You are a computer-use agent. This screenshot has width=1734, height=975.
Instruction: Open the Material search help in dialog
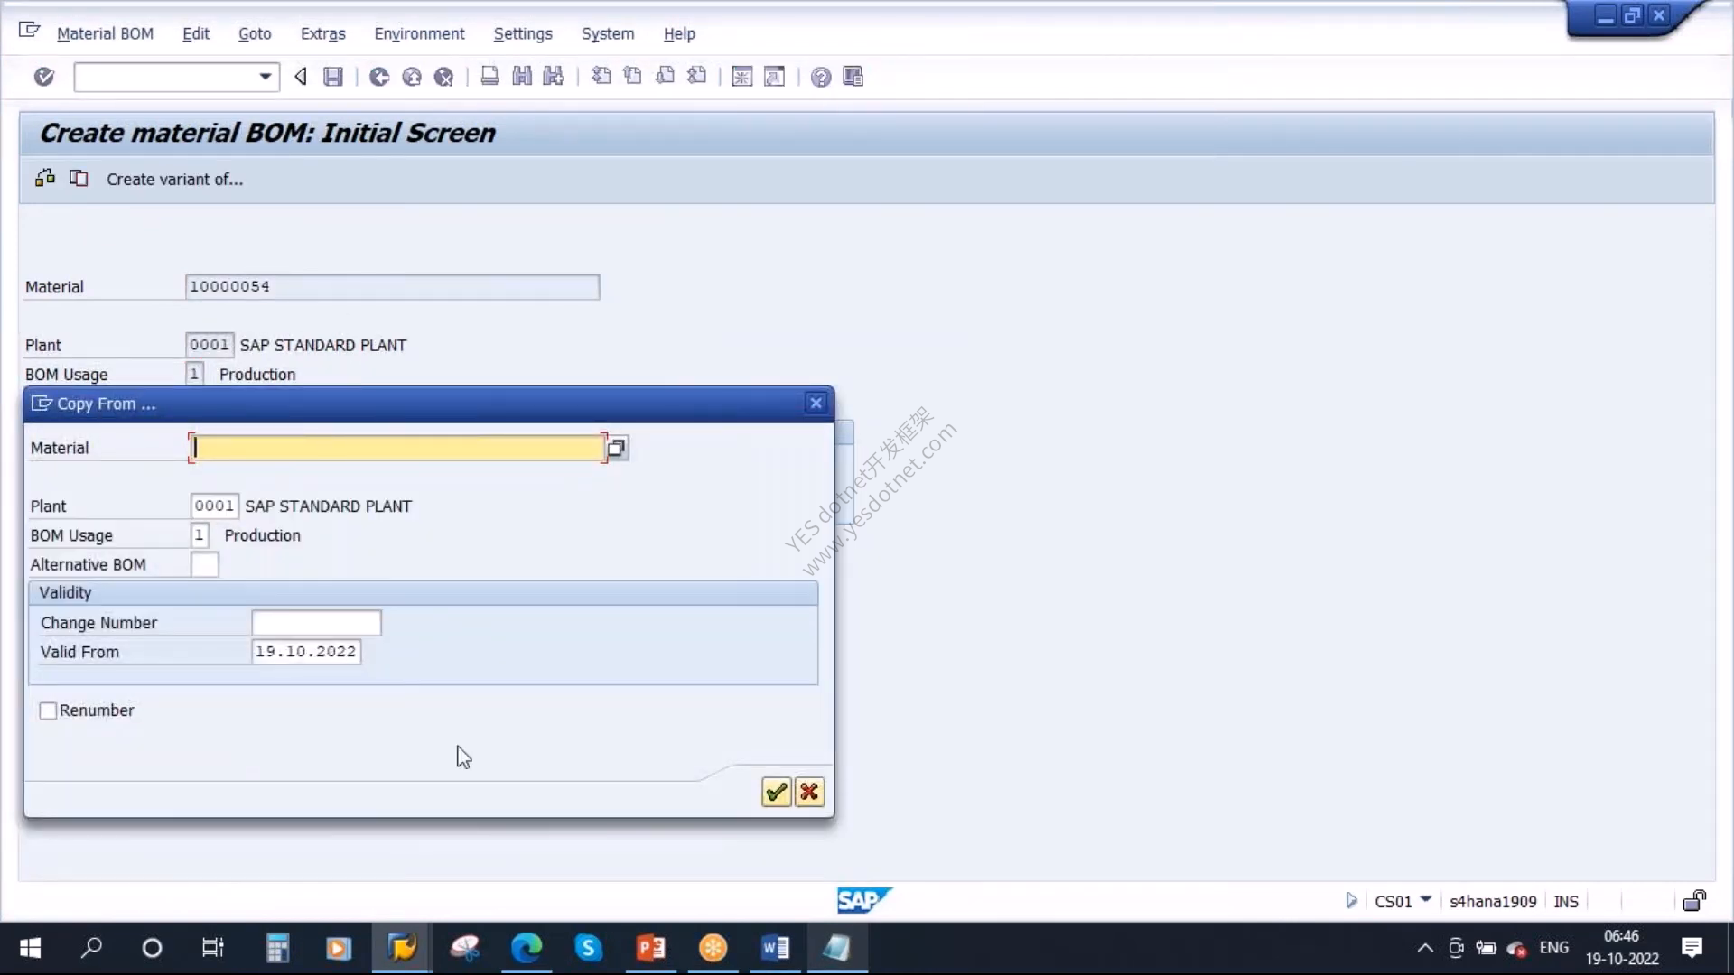tap(617, 448)
